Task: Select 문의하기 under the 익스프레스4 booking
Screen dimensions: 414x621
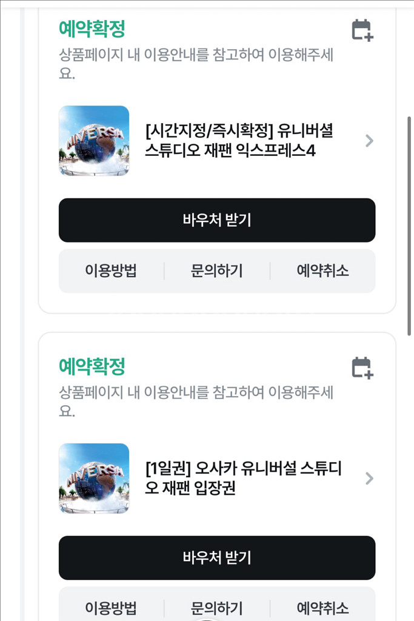Action: pos(217,271)
